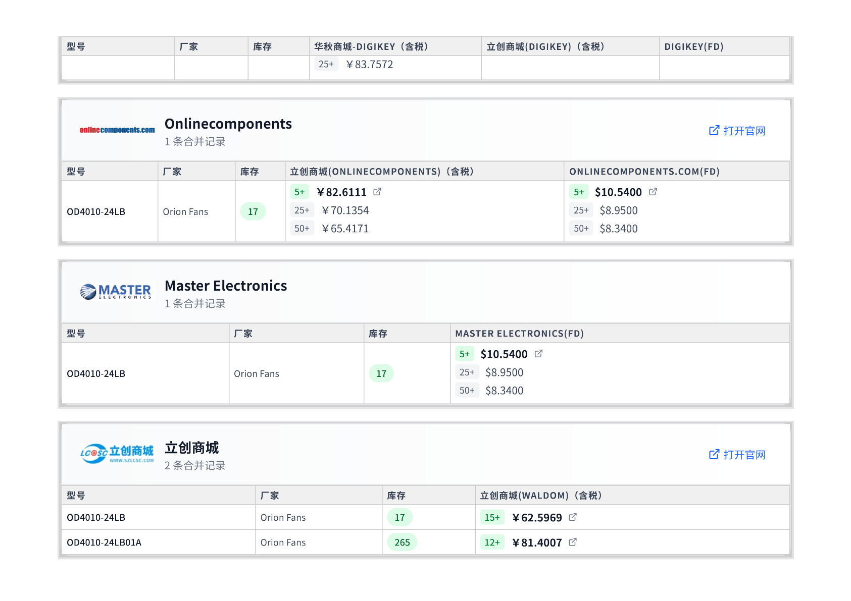Expand the 25+ tier in the DIGIKEY row

[326, 64]
